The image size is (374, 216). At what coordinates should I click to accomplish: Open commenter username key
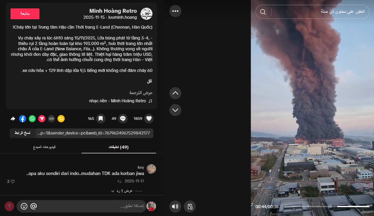141,167
